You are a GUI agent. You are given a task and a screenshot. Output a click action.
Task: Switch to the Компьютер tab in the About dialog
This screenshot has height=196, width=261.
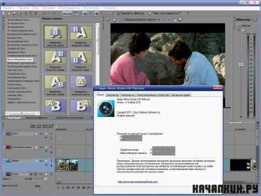[113, 95]
